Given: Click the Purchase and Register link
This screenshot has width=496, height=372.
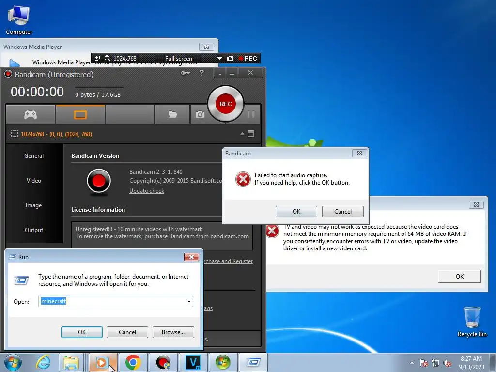Looking at the screenshot, I should coord(228,261).
